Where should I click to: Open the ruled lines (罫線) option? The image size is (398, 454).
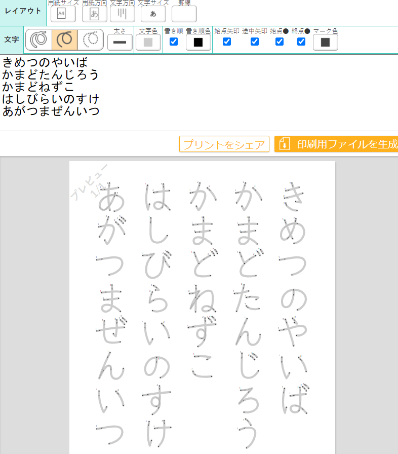(184, 14)
